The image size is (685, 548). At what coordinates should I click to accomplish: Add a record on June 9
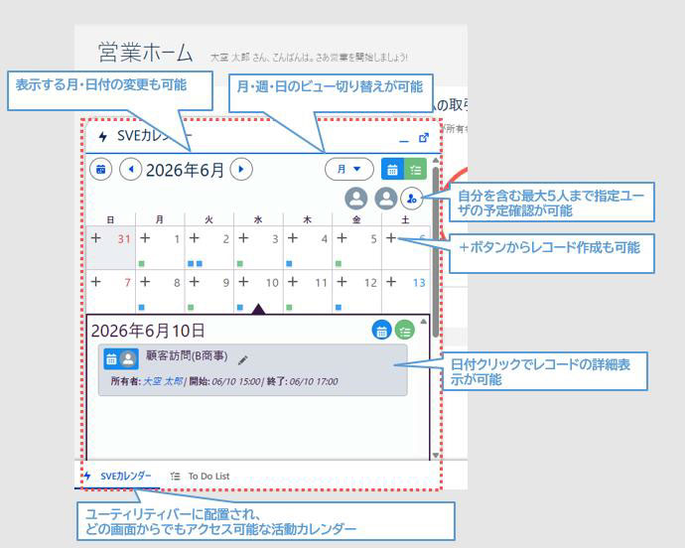[195, 282]
